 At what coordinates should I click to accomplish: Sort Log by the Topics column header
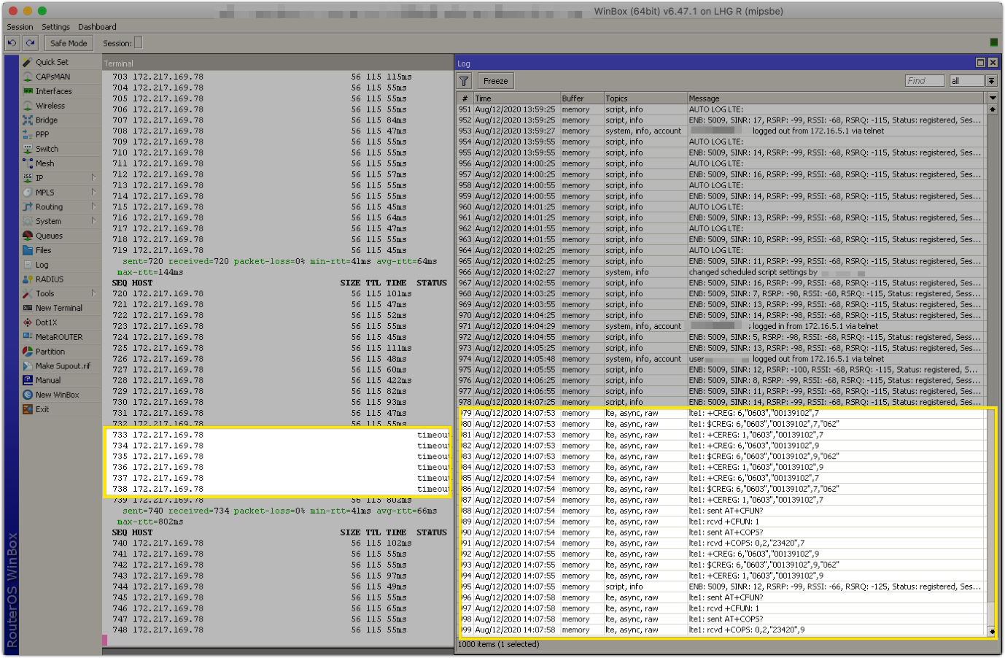(x=645, y=98)
